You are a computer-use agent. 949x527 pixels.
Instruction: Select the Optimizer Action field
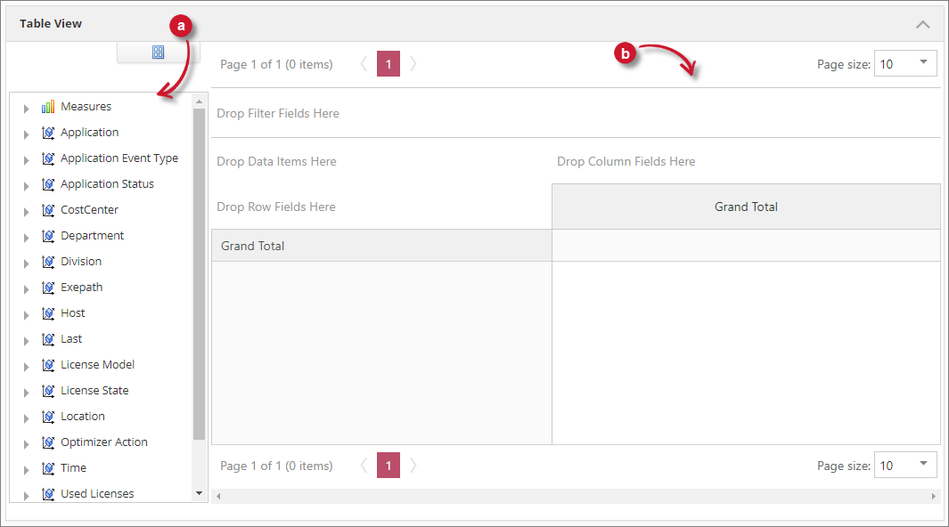point(103,442)
